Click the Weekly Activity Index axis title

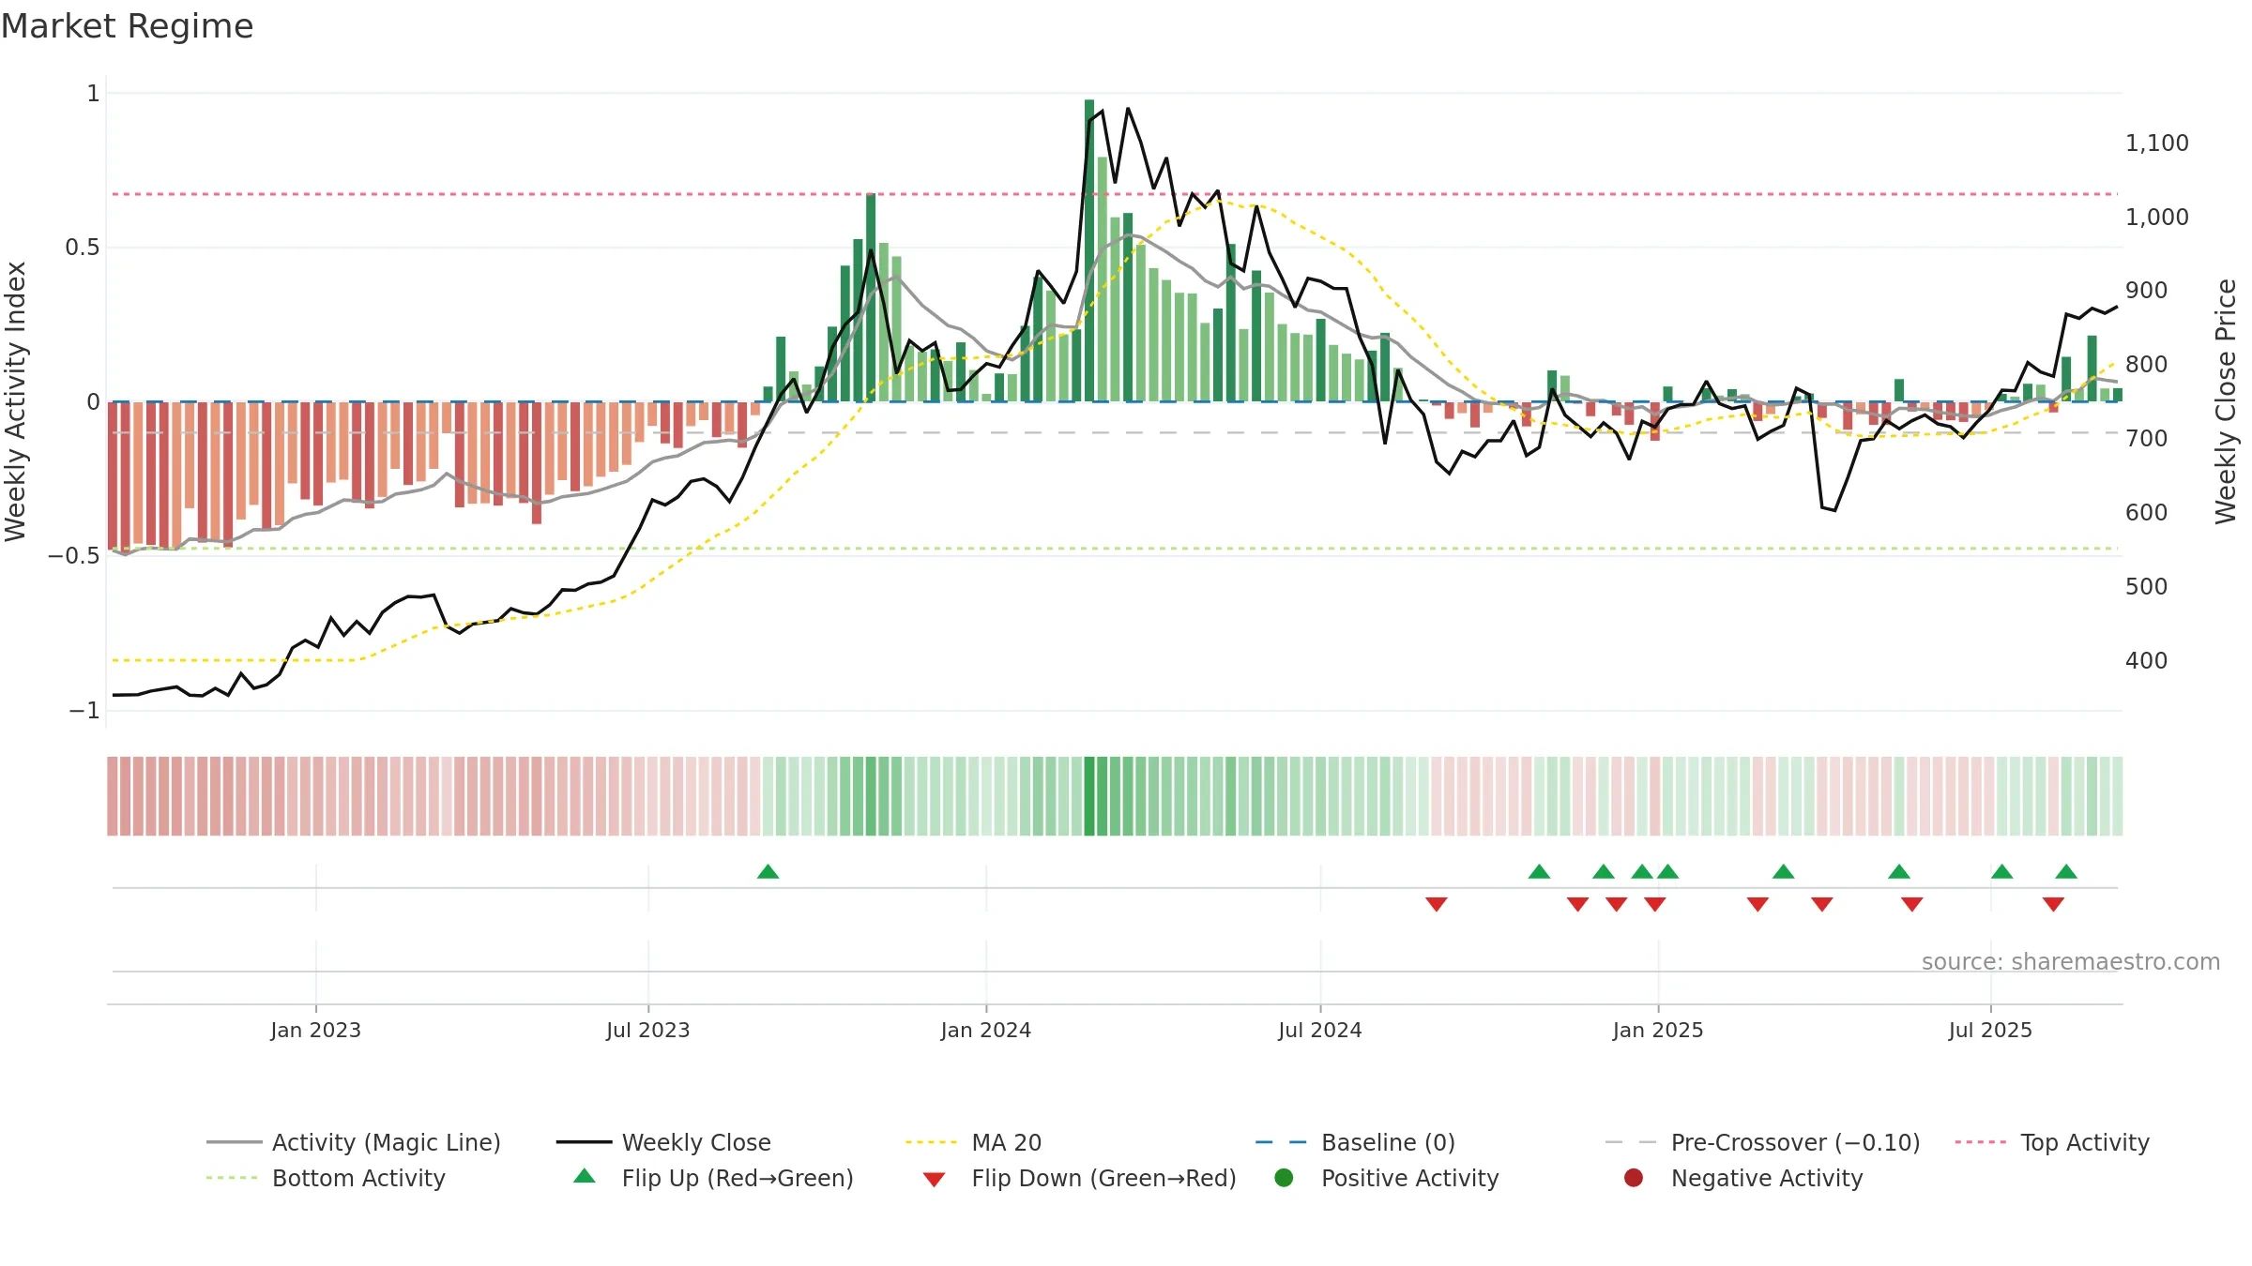15,401
